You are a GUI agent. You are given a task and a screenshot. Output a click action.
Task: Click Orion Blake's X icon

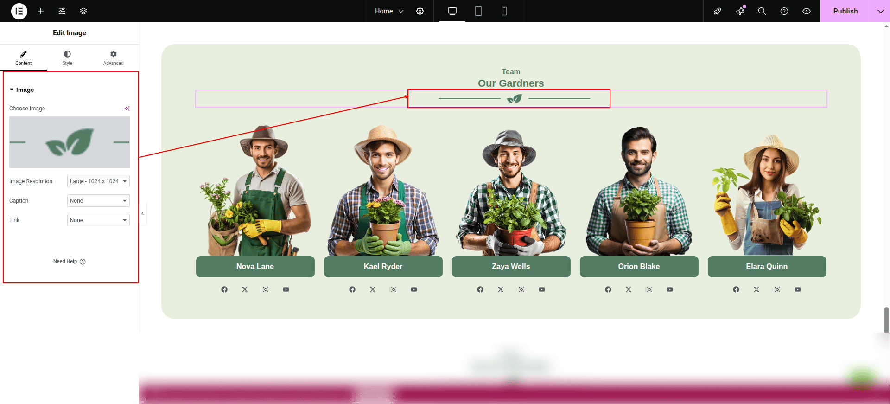pos(629,289)
